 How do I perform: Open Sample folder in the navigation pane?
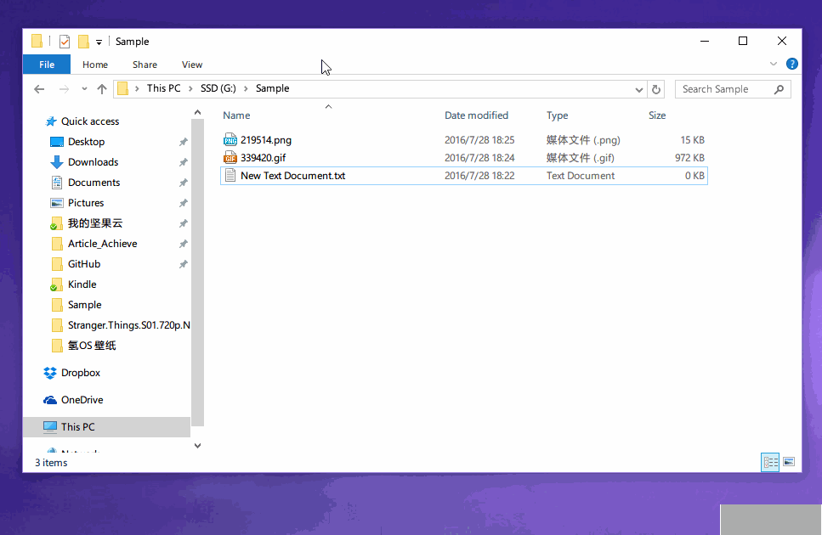[x=84, y=305]
